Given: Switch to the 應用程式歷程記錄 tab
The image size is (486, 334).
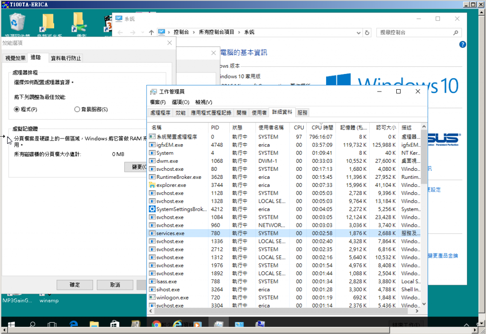Looking at the screenshot, I should 211,113.
